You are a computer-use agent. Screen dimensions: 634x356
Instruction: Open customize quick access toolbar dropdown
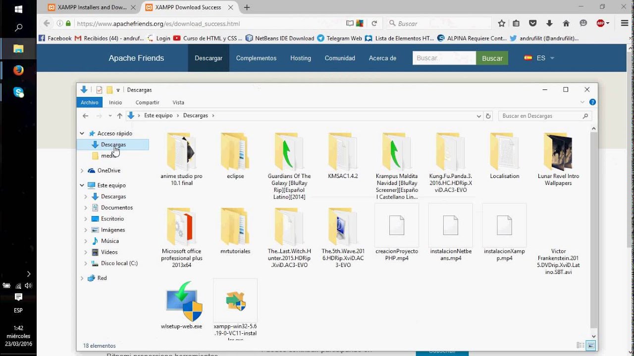118,90
